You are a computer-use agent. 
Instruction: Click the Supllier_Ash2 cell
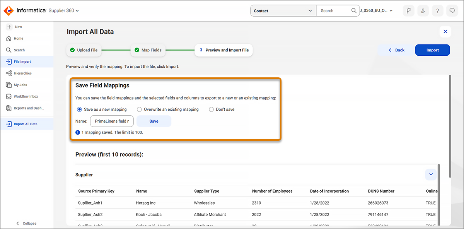[x=90, y=215]
